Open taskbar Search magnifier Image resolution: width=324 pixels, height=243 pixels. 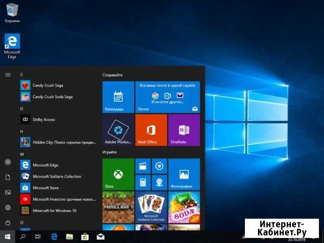tap(23, 236)
